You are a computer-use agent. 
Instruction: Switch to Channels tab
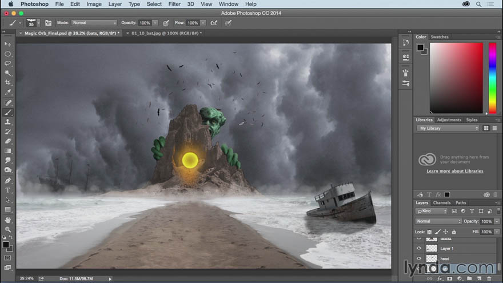pyautogui.click(x=442, y=203)
